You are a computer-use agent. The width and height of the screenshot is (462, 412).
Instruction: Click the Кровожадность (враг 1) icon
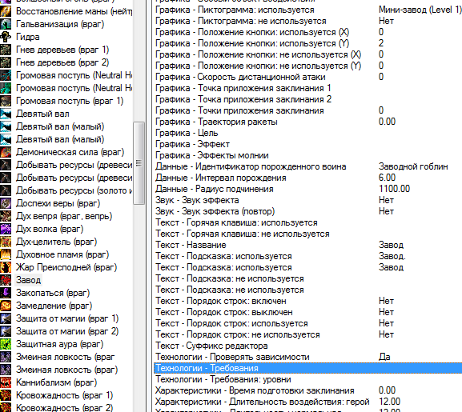pos(6,395)
